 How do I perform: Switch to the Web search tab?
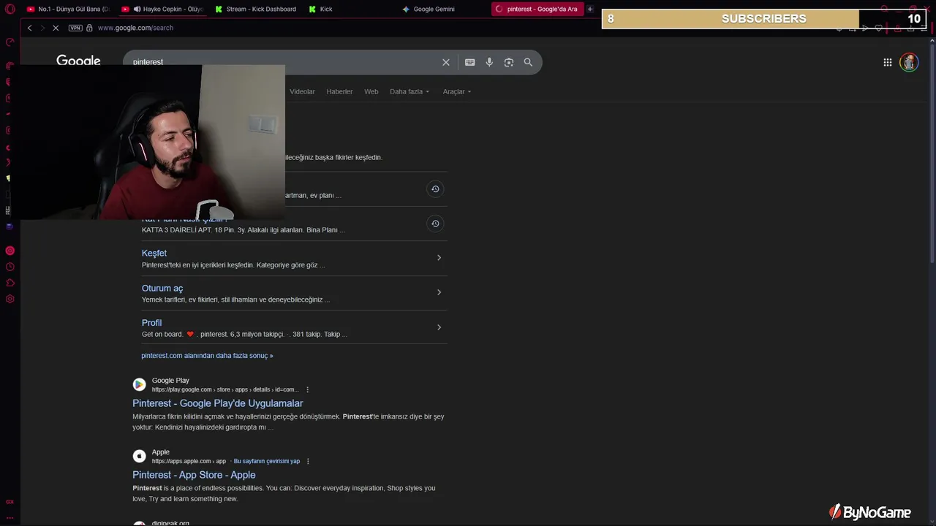tap(371, 91)
